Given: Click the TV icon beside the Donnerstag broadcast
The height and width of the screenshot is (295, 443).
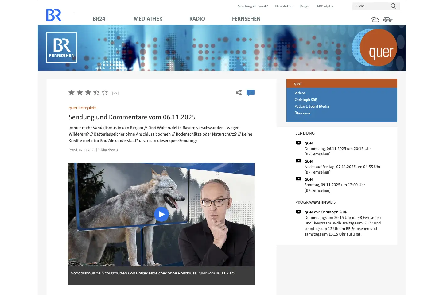Looking at the screenshot, I should pos(298,143).
